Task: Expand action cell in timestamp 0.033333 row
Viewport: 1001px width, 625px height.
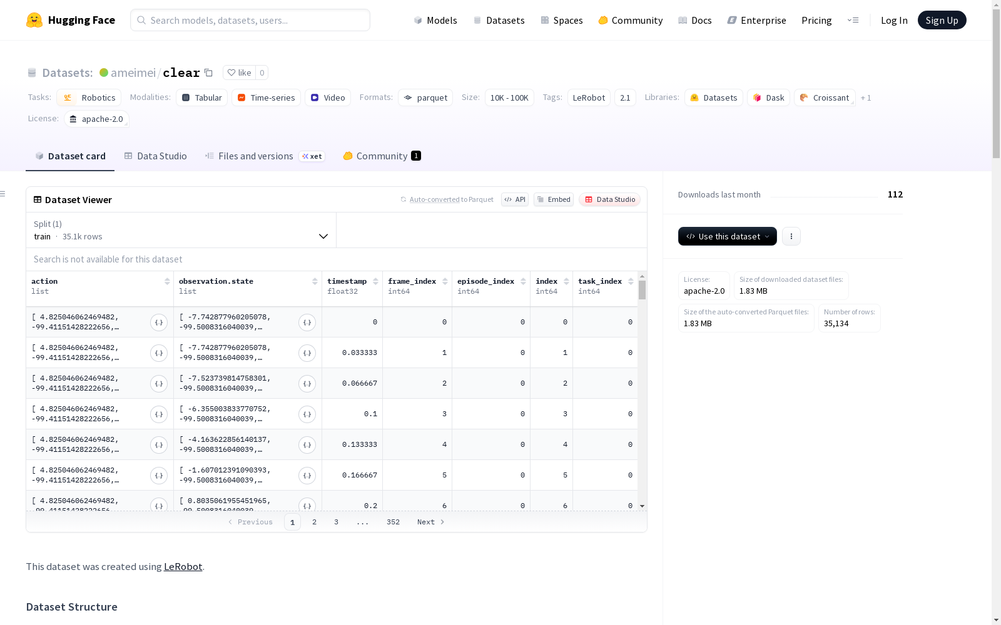Action: coord(159,353)
